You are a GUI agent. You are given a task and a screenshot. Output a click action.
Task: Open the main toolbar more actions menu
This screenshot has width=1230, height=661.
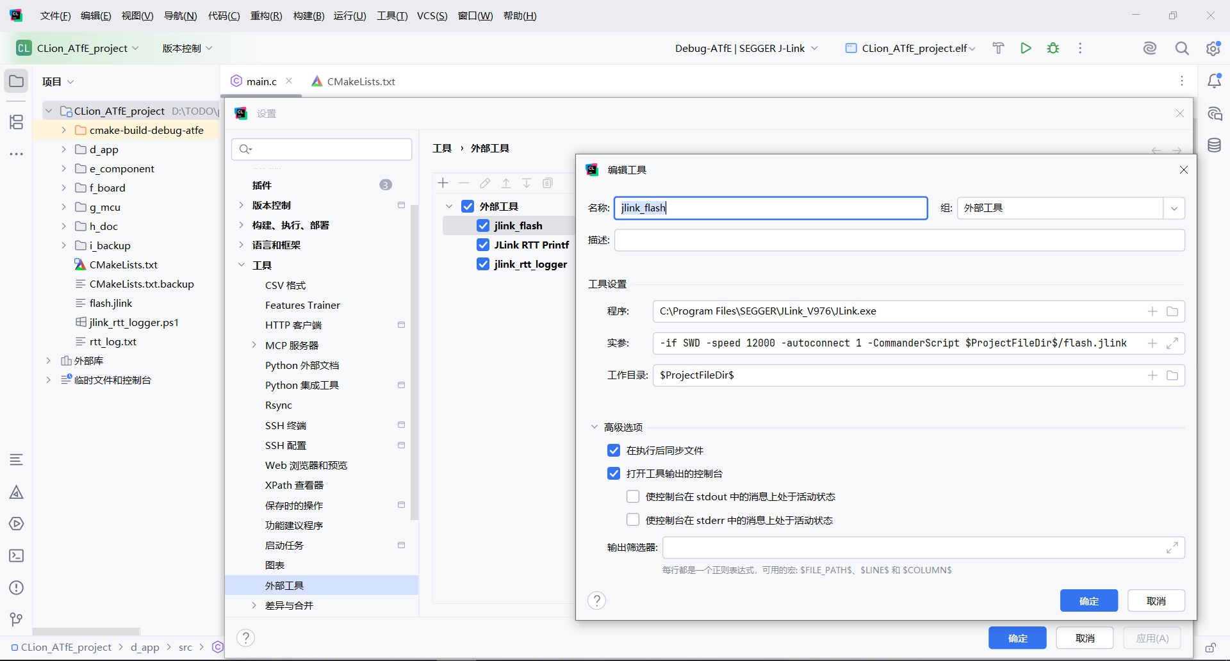(x=1080, y=48)
